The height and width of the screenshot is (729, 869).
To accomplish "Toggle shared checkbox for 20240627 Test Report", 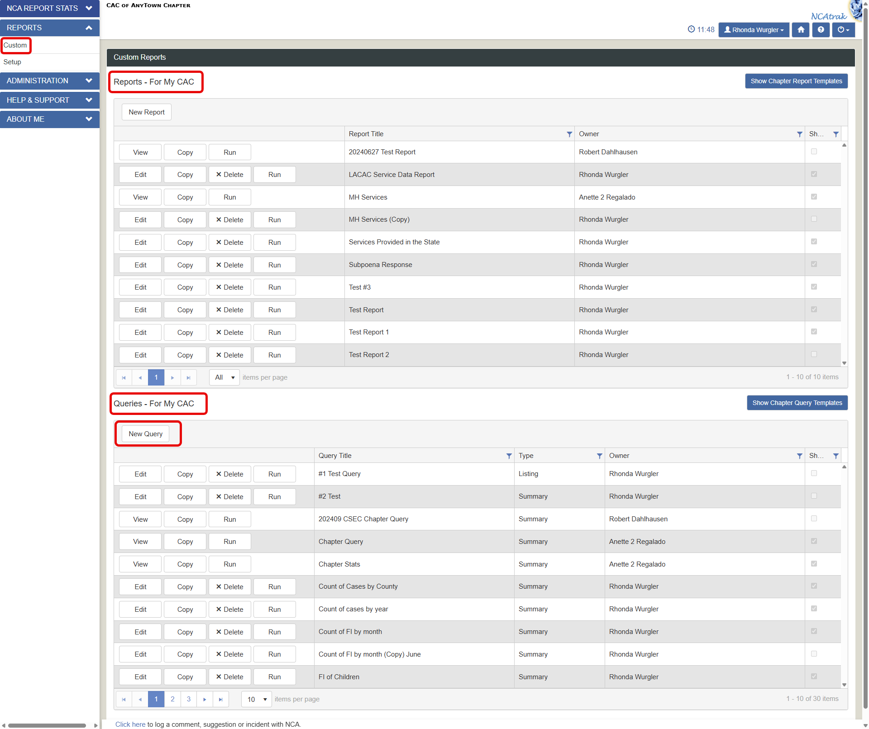I will (x=814, y=152).
